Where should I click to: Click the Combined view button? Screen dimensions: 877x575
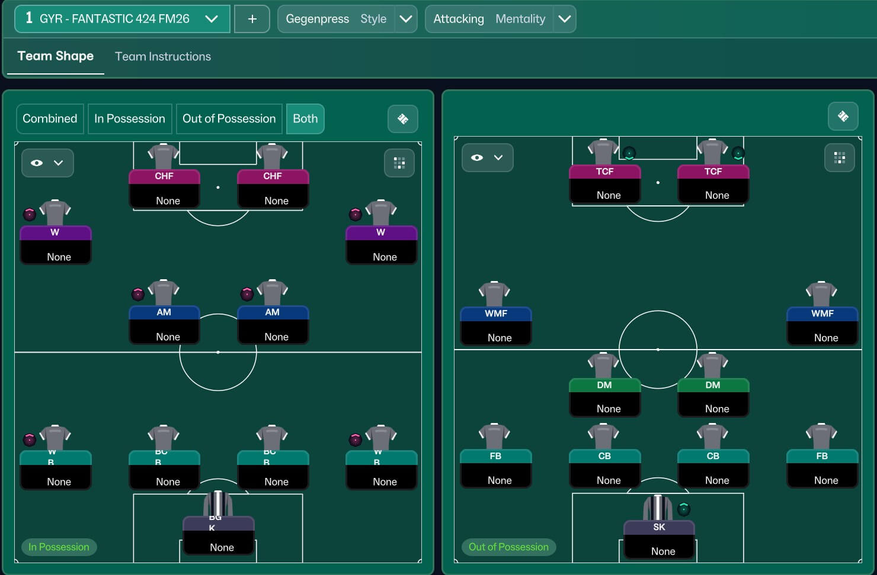point(50,119)
